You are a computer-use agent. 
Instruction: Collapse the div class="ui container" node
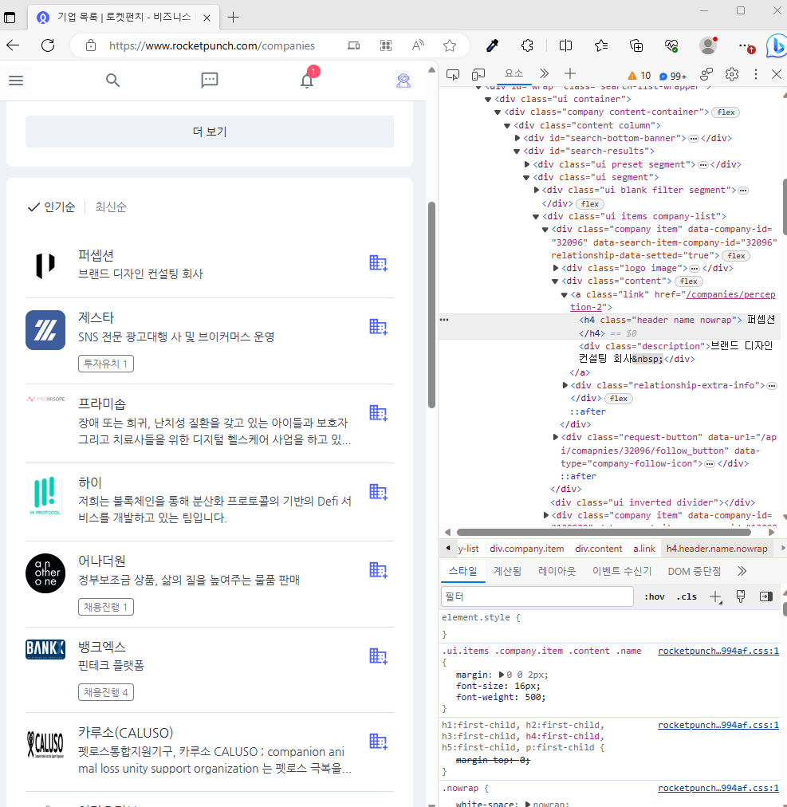coord(488,100)
